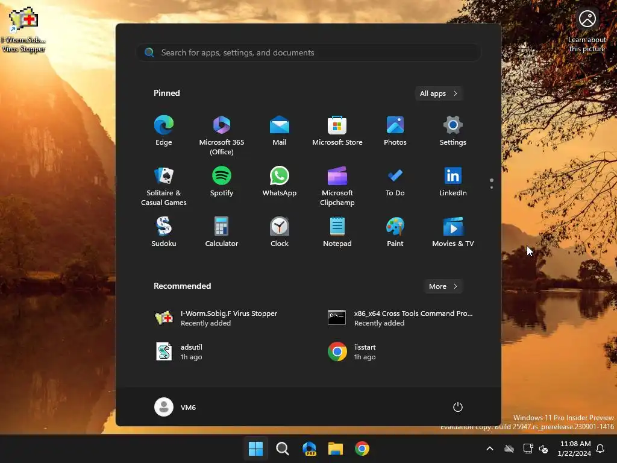Launch the Clock app
Image resolution: width=617 pixels, height=463 pixels.
coord(280,232)
